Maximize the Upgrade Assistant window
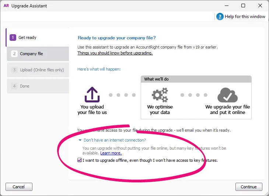Screen dimensions: 269x196 click(x=243, y=6)
